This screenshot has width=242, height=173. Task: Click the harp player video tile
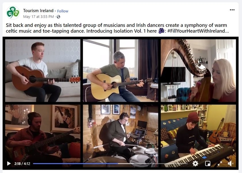point(198,71)
